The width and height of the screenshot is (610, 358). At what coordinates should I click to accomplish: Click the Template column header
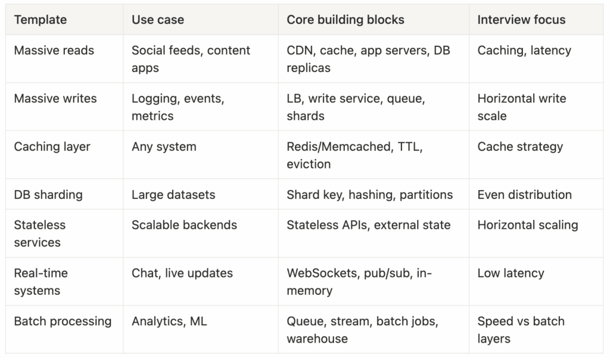point(40,20)
